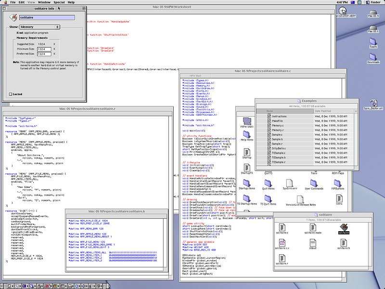Open the Apple menu

[5, 2]
